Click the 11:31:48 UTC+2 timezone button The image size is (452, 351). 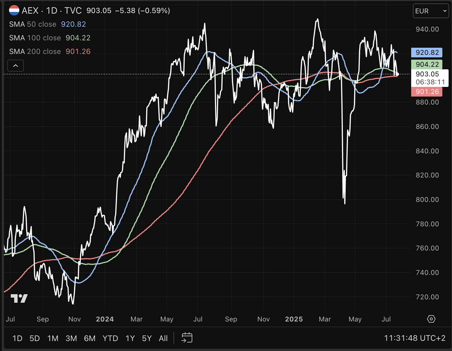pos(415,338)
